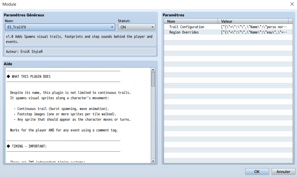
Task: Click the Aide scrollbar thumb
Action: click(x=153, y=79)
